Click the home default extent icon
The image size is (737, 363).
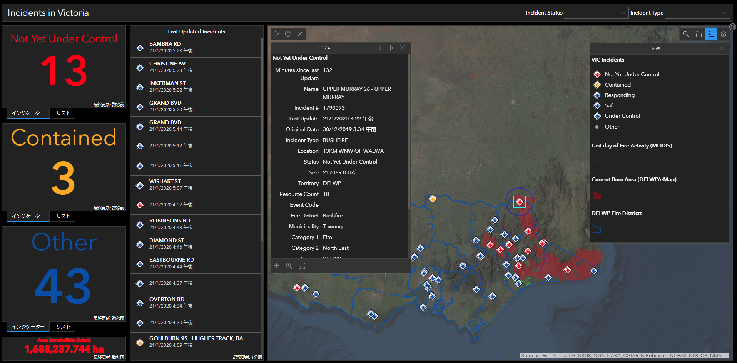point(699,34)
